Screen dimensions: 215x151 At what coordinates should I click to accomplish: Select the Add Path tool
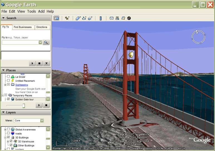coord(84,18)
